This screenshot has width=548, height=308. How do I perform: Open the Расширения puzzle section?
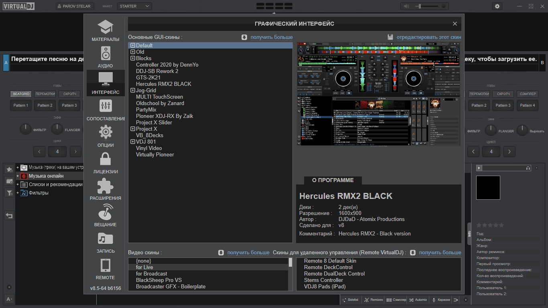pyautogui.click(x=106, y=189)
